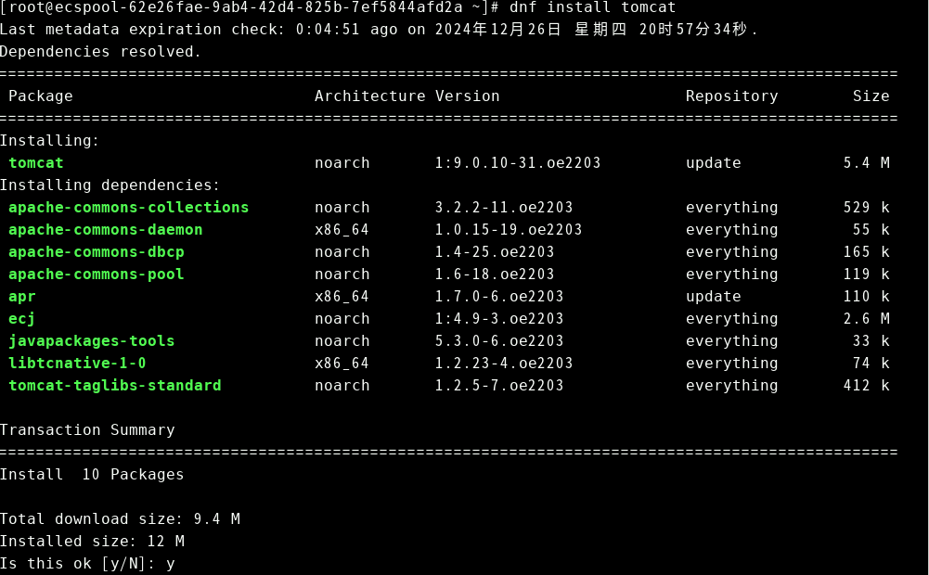
Task: Click the '119 k' size value
Action: [x=866, y=275]
